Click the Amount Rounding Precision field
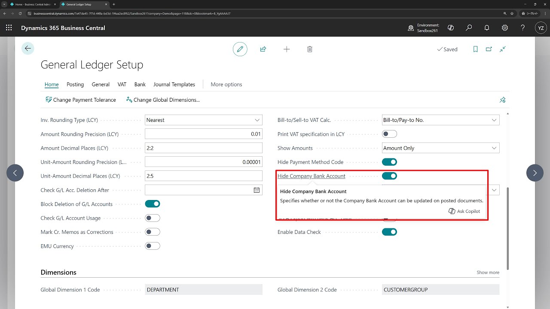550x309 pixels. click(204, 134)
